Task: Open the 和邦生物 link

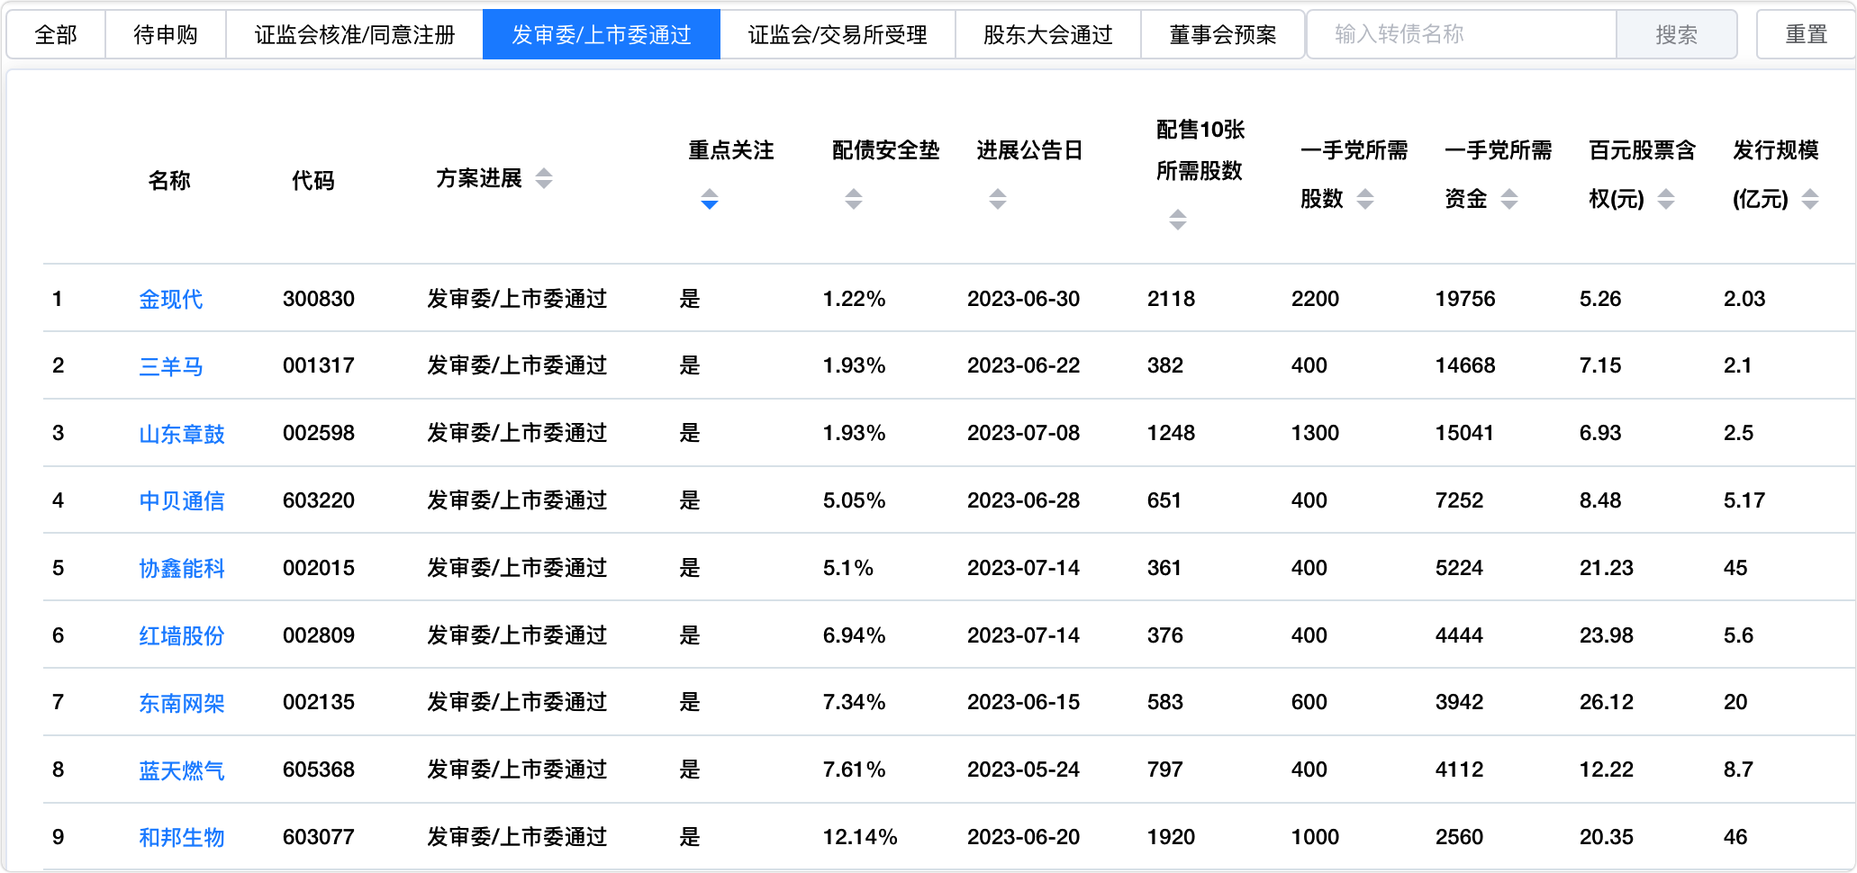Action: (x=182, y=836)
